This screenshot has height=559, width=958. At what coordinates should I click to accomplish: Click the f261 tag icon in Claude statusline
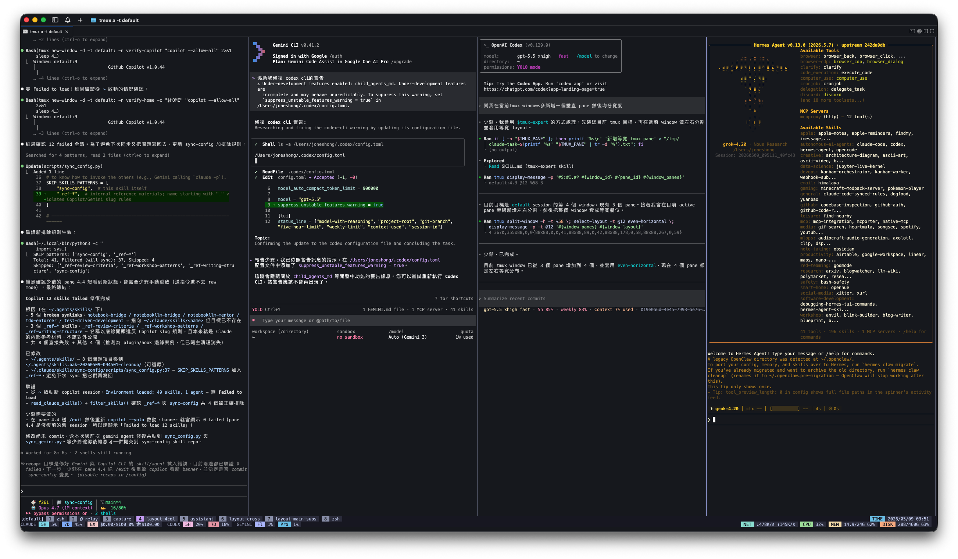[x=33, y=502]
